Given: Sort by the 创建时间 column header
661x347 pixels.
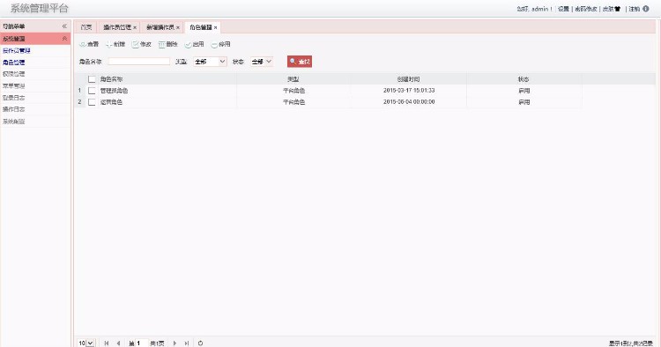Looking at the screenshot, I should 408,79.
